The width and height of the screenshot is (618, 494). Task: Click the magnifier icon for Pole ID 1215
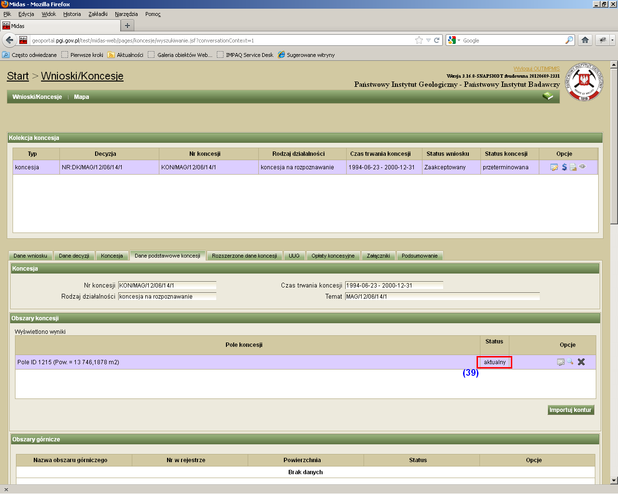(x=570, y=362)
